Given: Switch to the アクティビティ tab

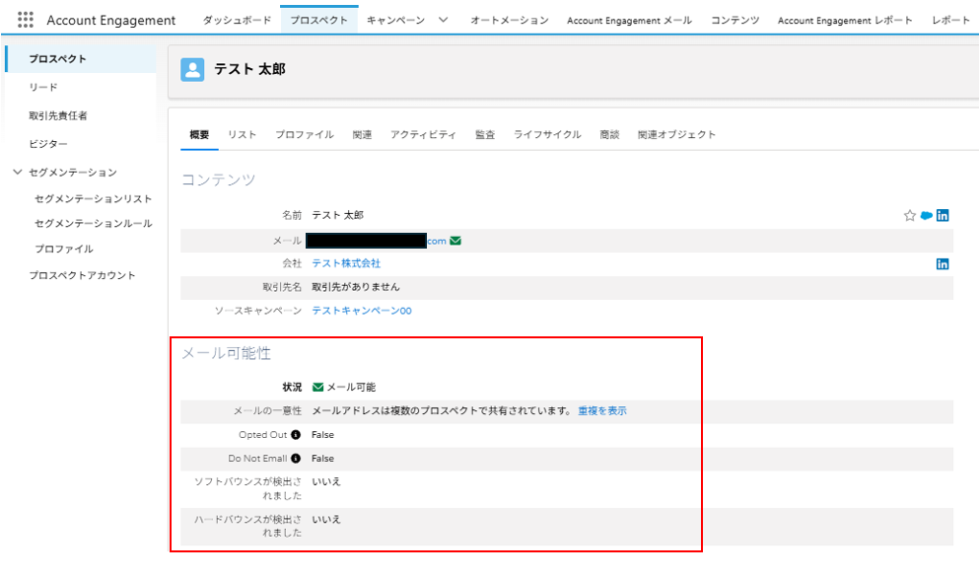Looking at the screenshot, I should [x=423, y=134].
